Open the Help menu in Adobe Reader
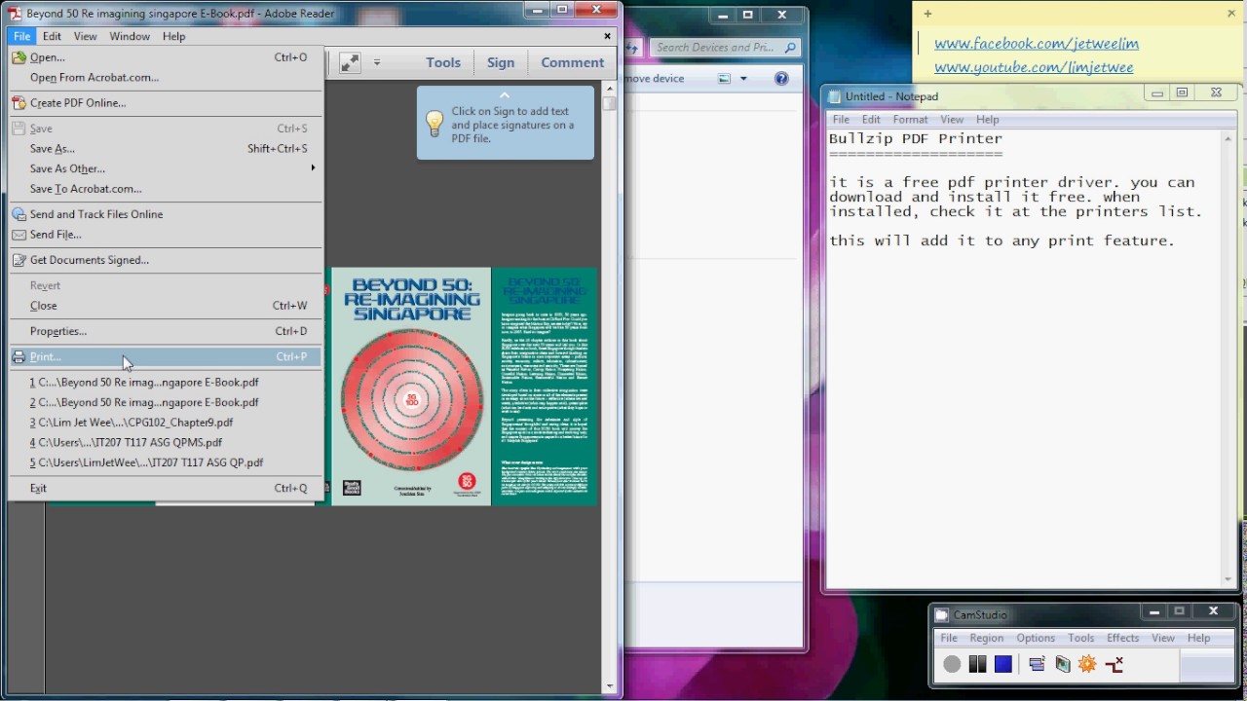 click(174, 36)
